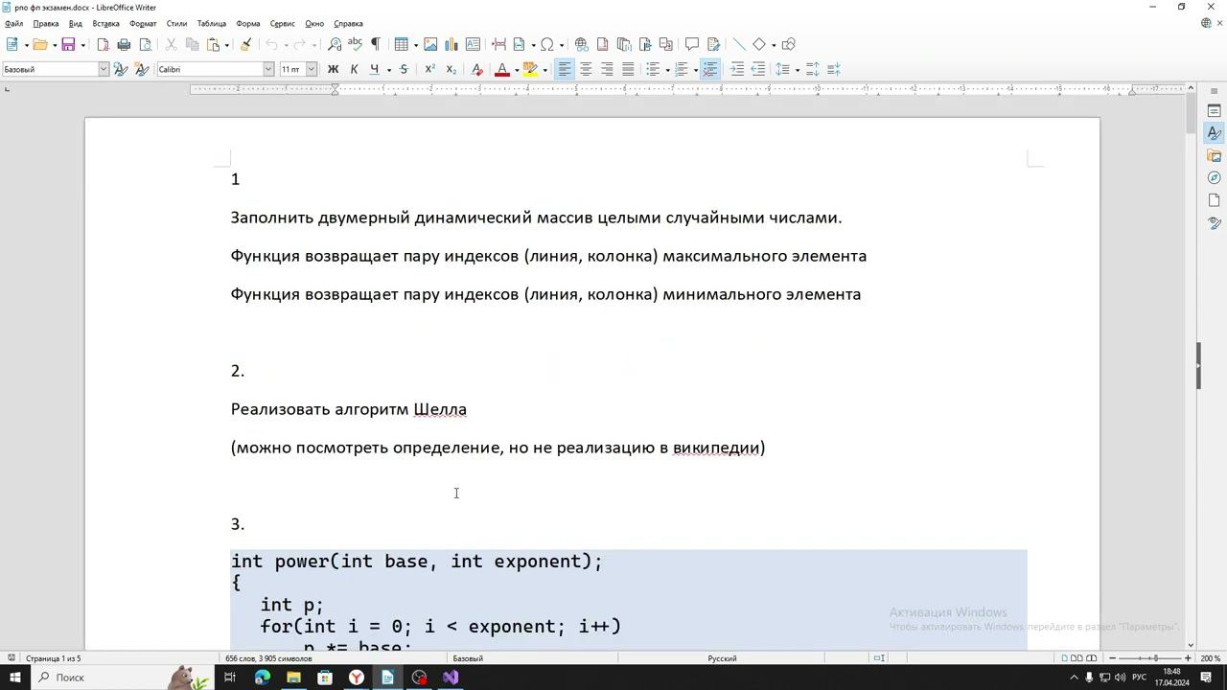Screen dimensions: 1227x690
Task: Click the 200% zoom level
Action: pyautogui.click(x=1210, y=658)
